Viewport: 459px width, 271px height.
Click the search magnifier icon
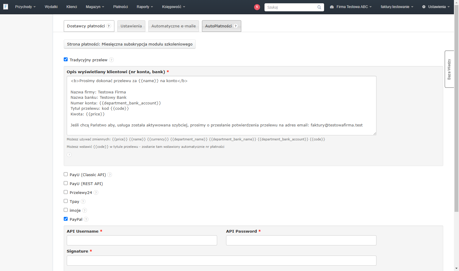319,7
